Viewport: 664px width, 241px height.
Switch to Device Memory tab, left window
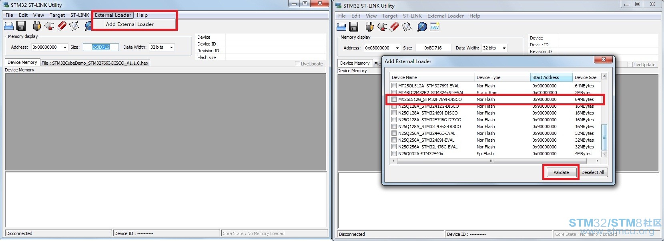[x=22, y=63]
